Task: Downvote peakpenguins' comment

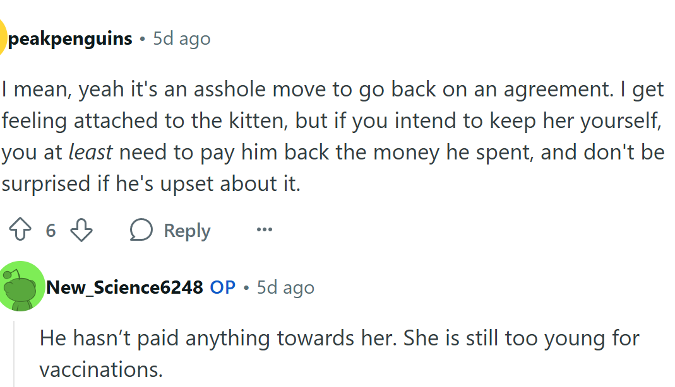Action: tap(81, 230)
